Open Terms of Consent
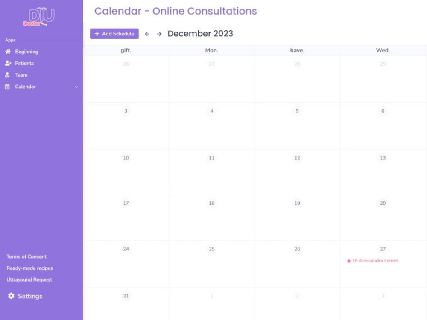 [x=26, y=256]
